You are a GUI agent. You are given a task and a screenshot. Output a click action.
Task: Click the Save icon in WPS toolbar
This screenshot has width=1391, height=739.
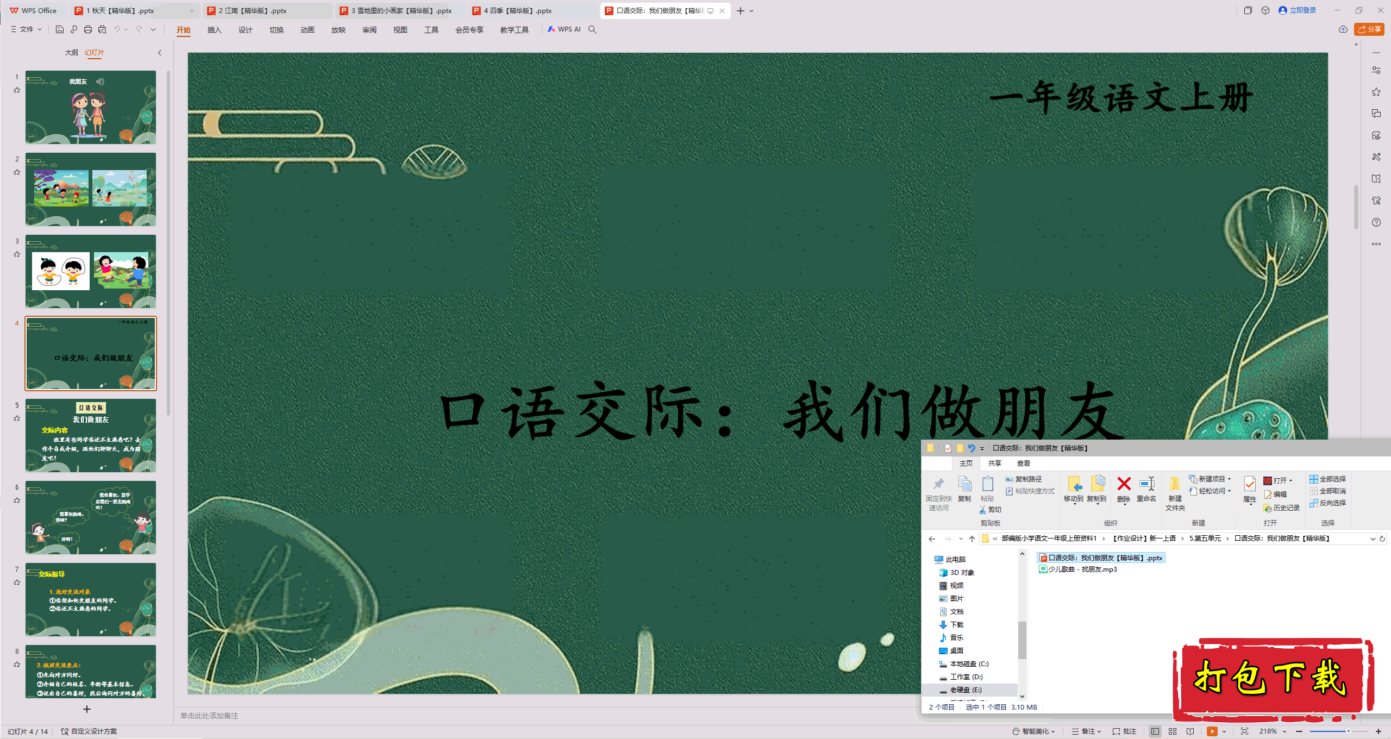click(60, 29)
